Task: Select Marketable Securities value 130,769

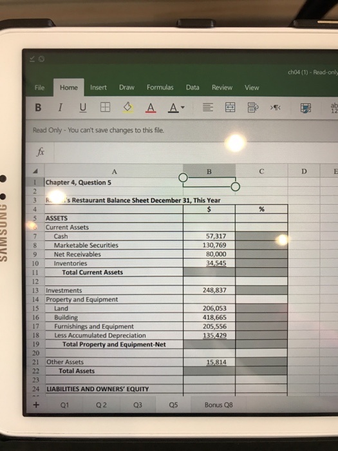Action: tap(209, 245)
